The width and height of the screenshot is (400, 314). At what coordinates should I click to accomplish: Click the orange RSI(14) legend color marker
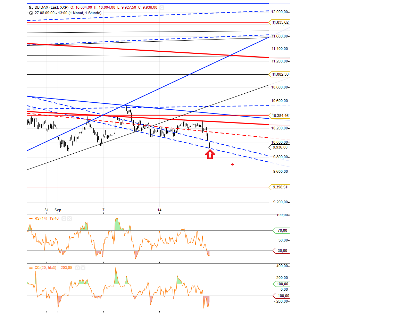[31, 219]
